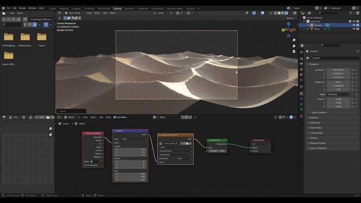Toggle Use Nodes checkbox in shader editor
This screenshot has height=203, width=361.
115,117
